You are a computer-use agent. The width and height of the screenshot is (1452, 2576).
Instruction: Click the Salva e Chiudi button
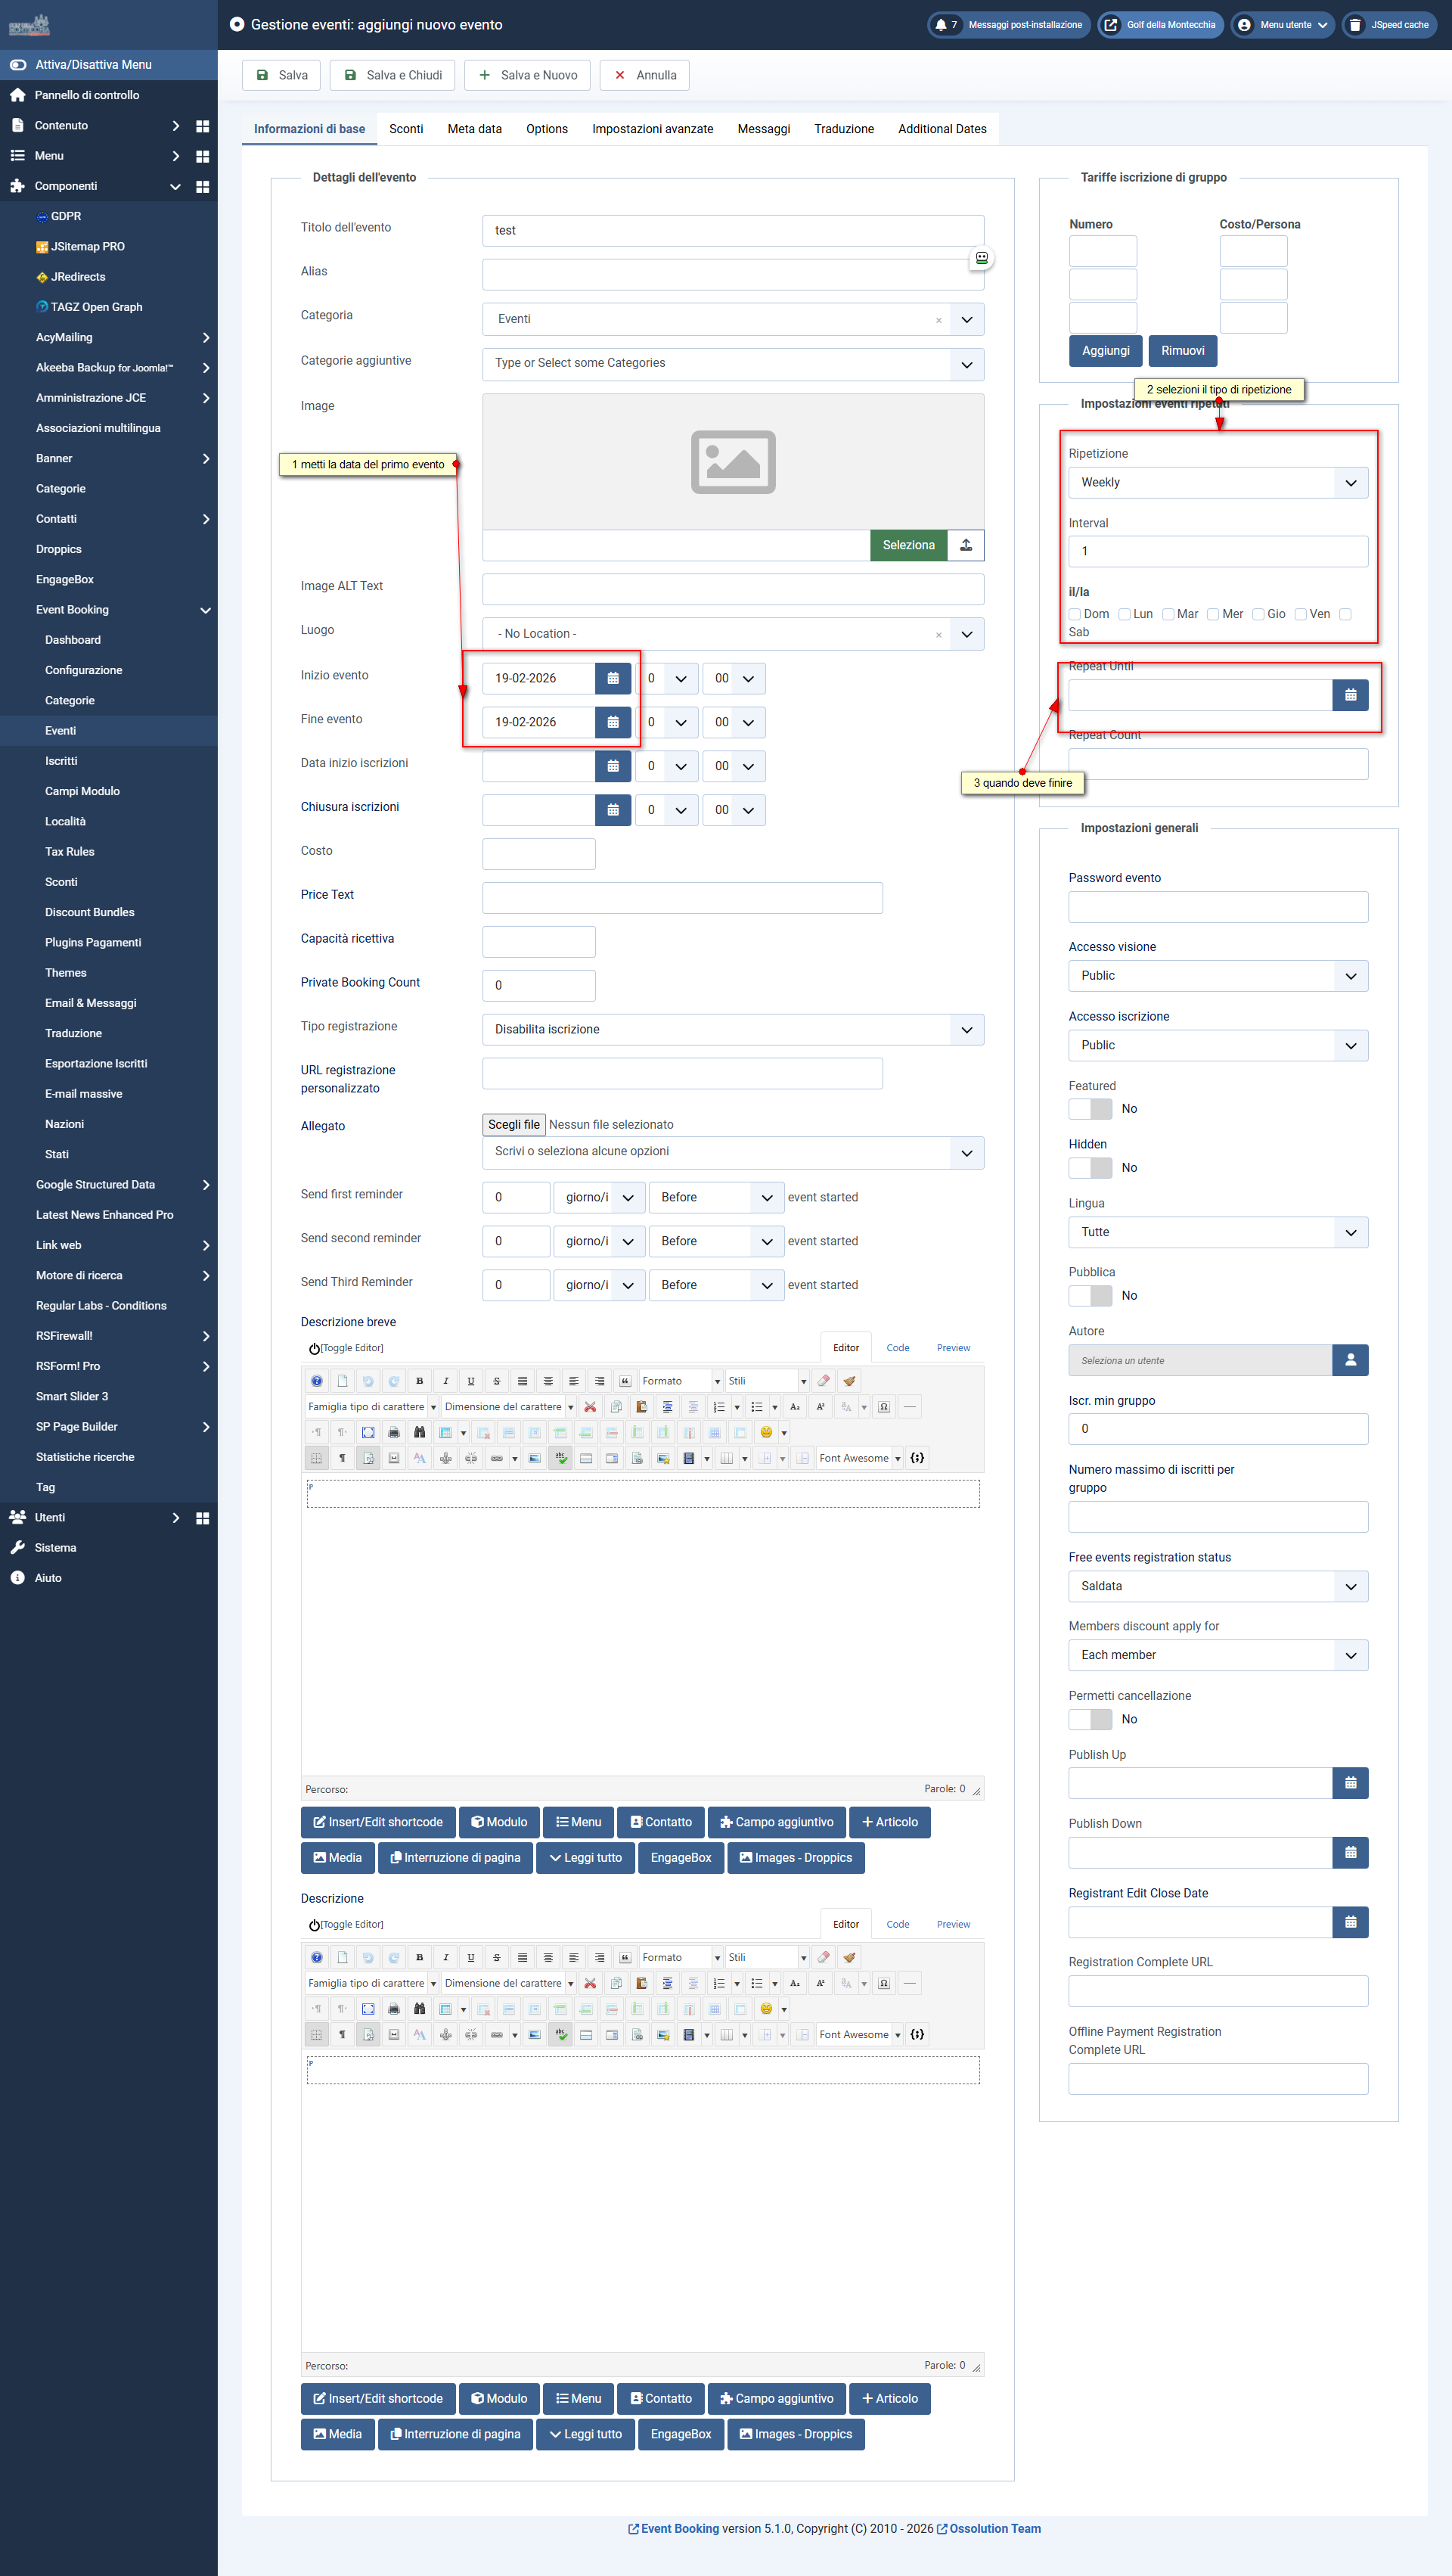[392, 75]
